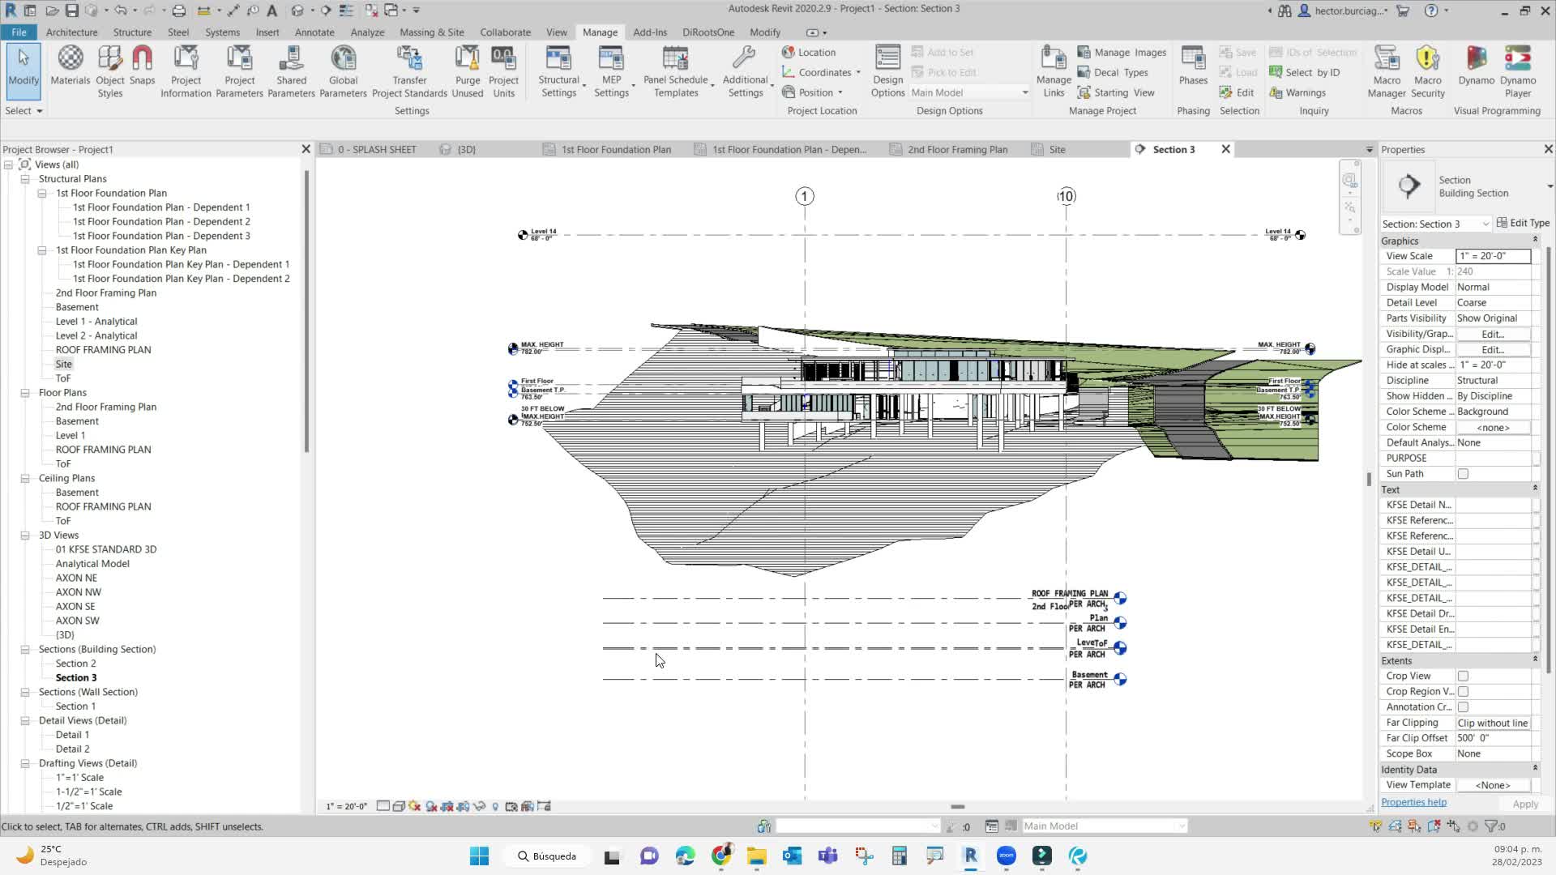Click the View Scale input field
Image resolution: width=1556 pixels, height=875 pixels.
pyautogui.click(x=1492, y=256)
